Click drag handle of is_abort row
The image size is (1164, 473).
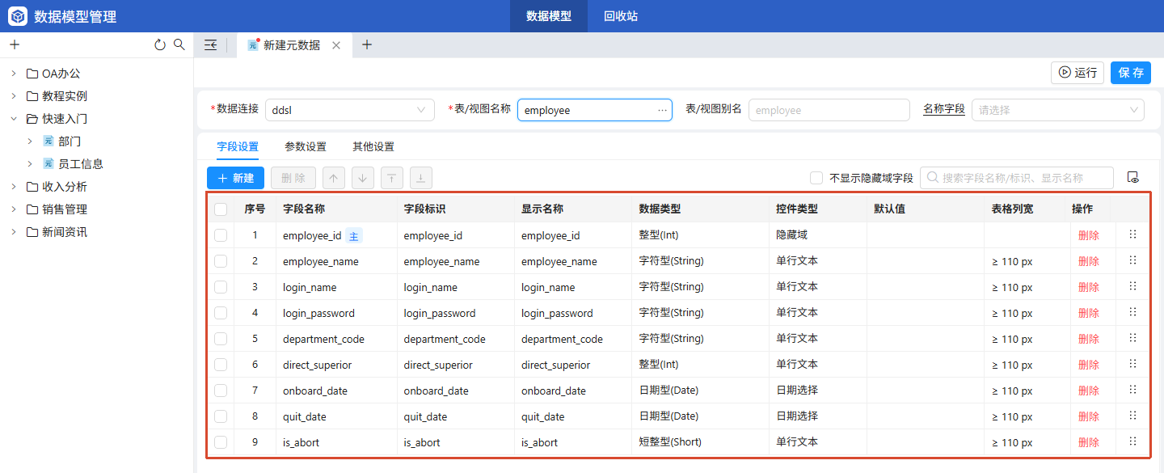(x=1132, y=441)
